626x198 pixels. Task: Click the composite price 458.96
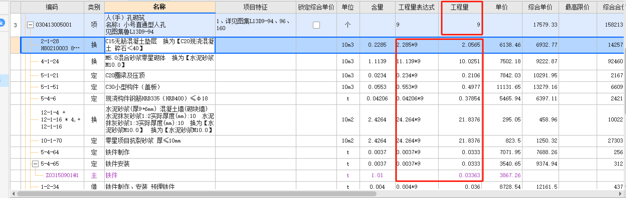(x=540, y=120)
